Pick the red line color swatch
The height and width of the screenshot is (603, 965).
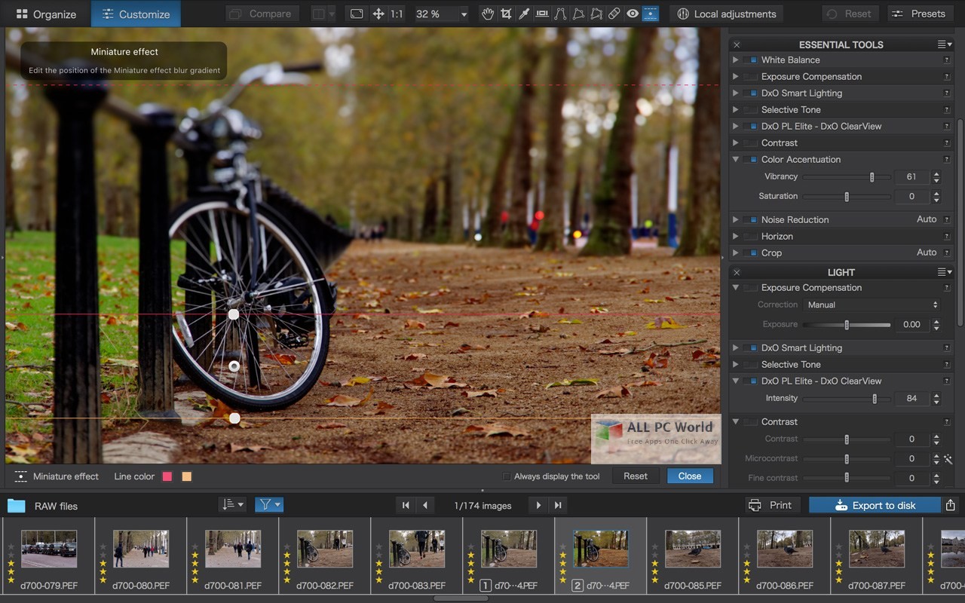[x=167, y=476]
